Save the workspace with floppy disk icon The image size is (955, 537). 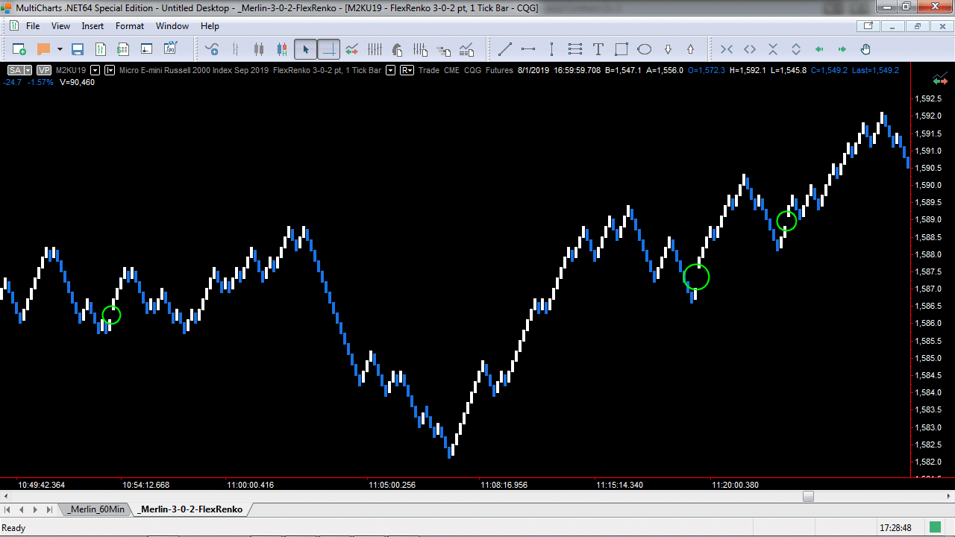tap(78, 49)
